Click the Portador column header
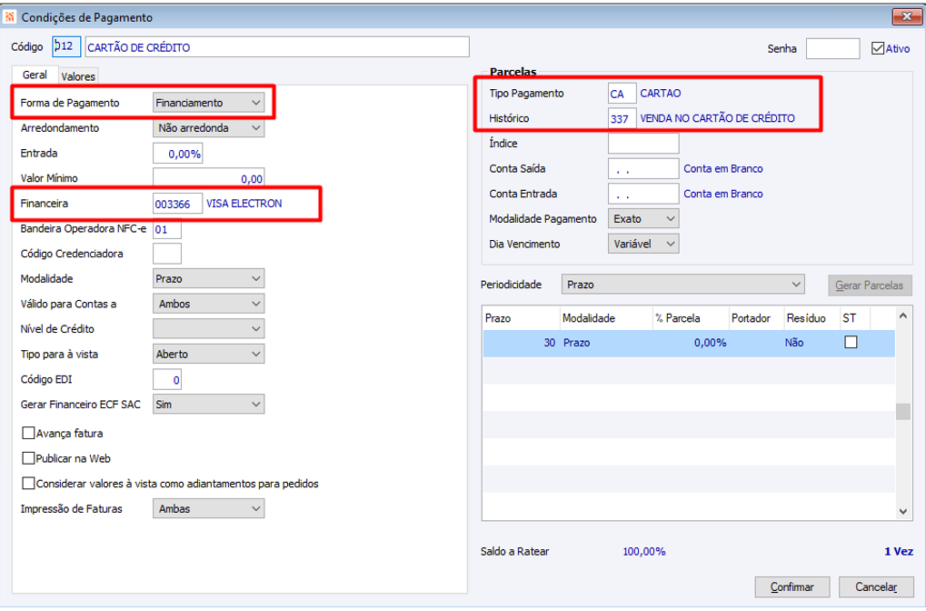The image size is (926, 611). [x=756, y=318]
